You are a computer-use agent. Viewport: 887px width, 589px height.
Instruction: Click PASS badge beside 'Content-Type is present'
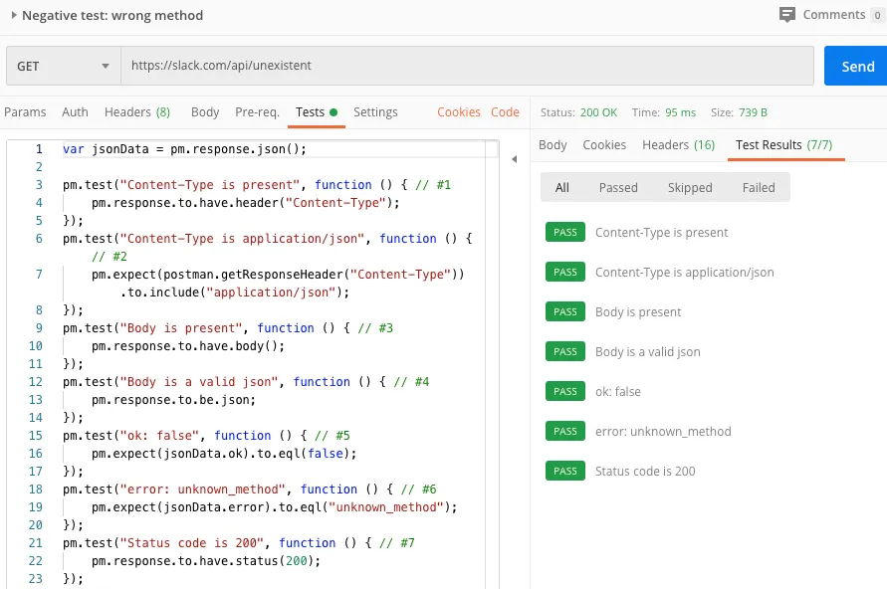(x=565, y=233)
